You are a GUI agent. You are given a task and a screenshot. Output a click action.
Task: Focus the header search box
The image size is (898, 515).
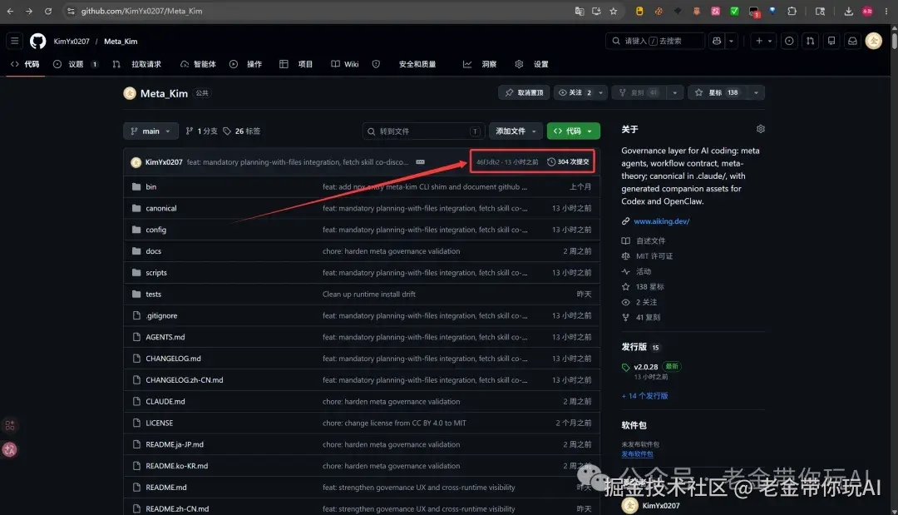coord(655,41)
